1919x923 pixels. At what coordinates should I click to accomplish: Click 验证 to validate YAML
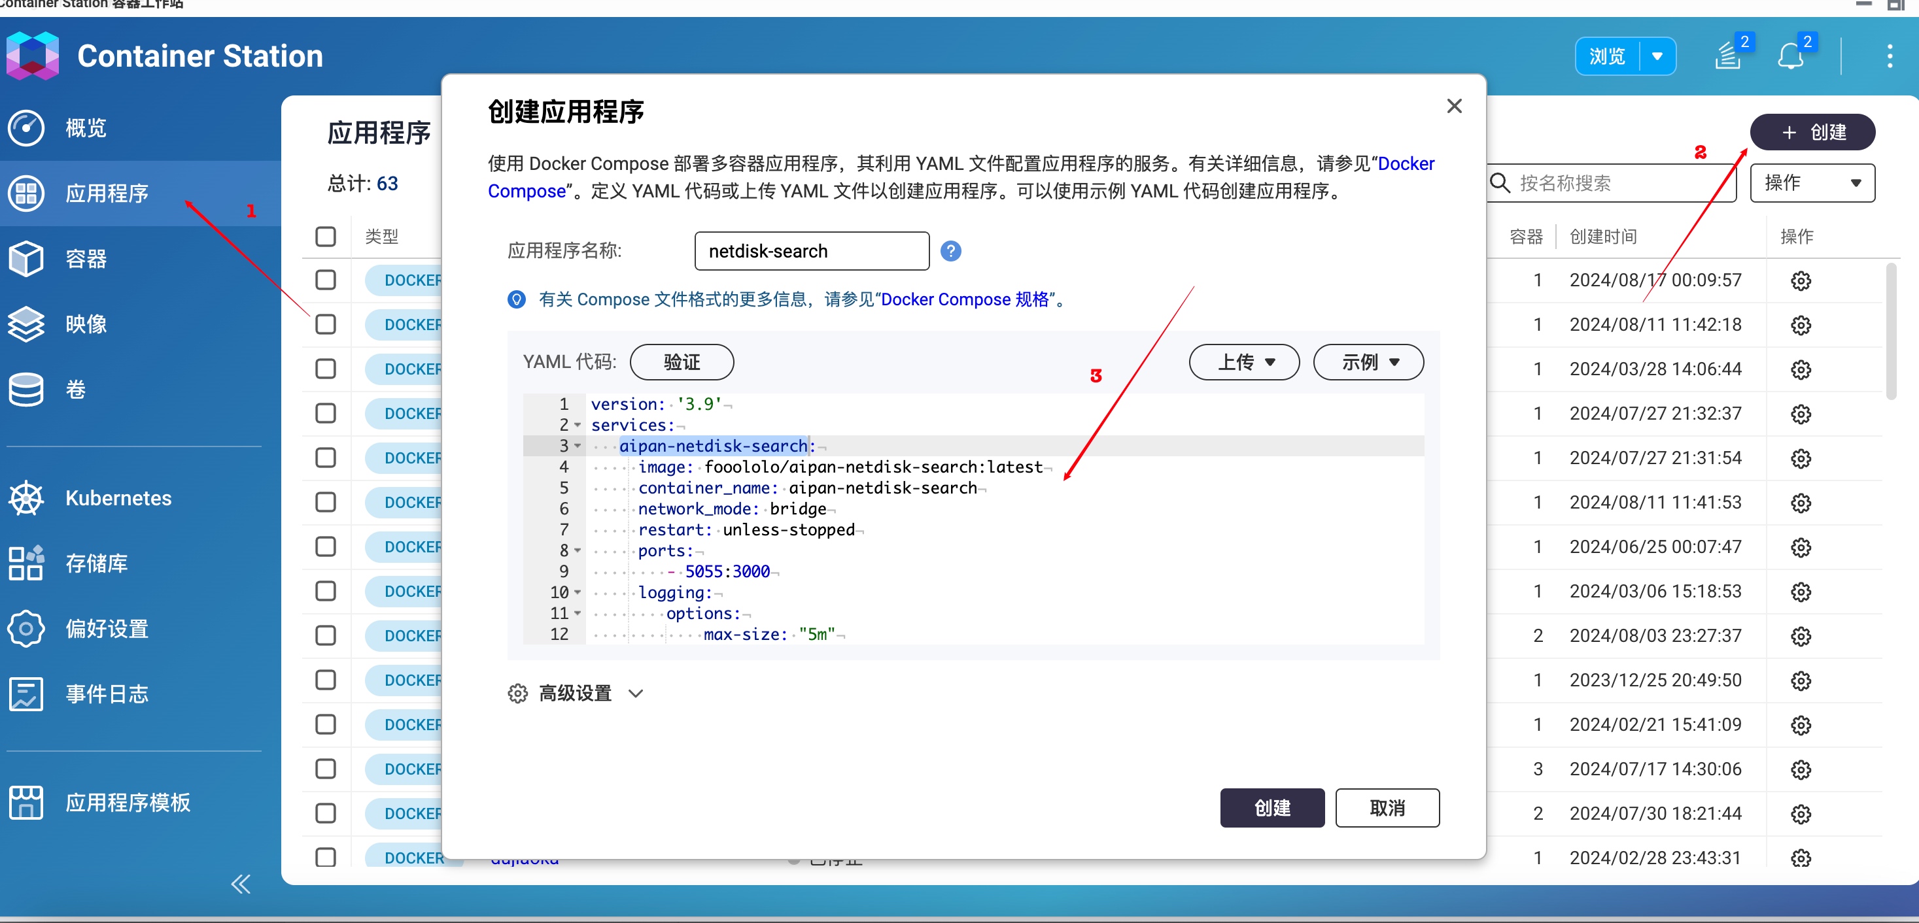tap(682, 363)
